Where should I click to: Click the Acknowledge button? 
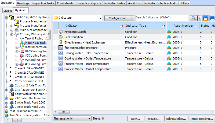point(176,118)
